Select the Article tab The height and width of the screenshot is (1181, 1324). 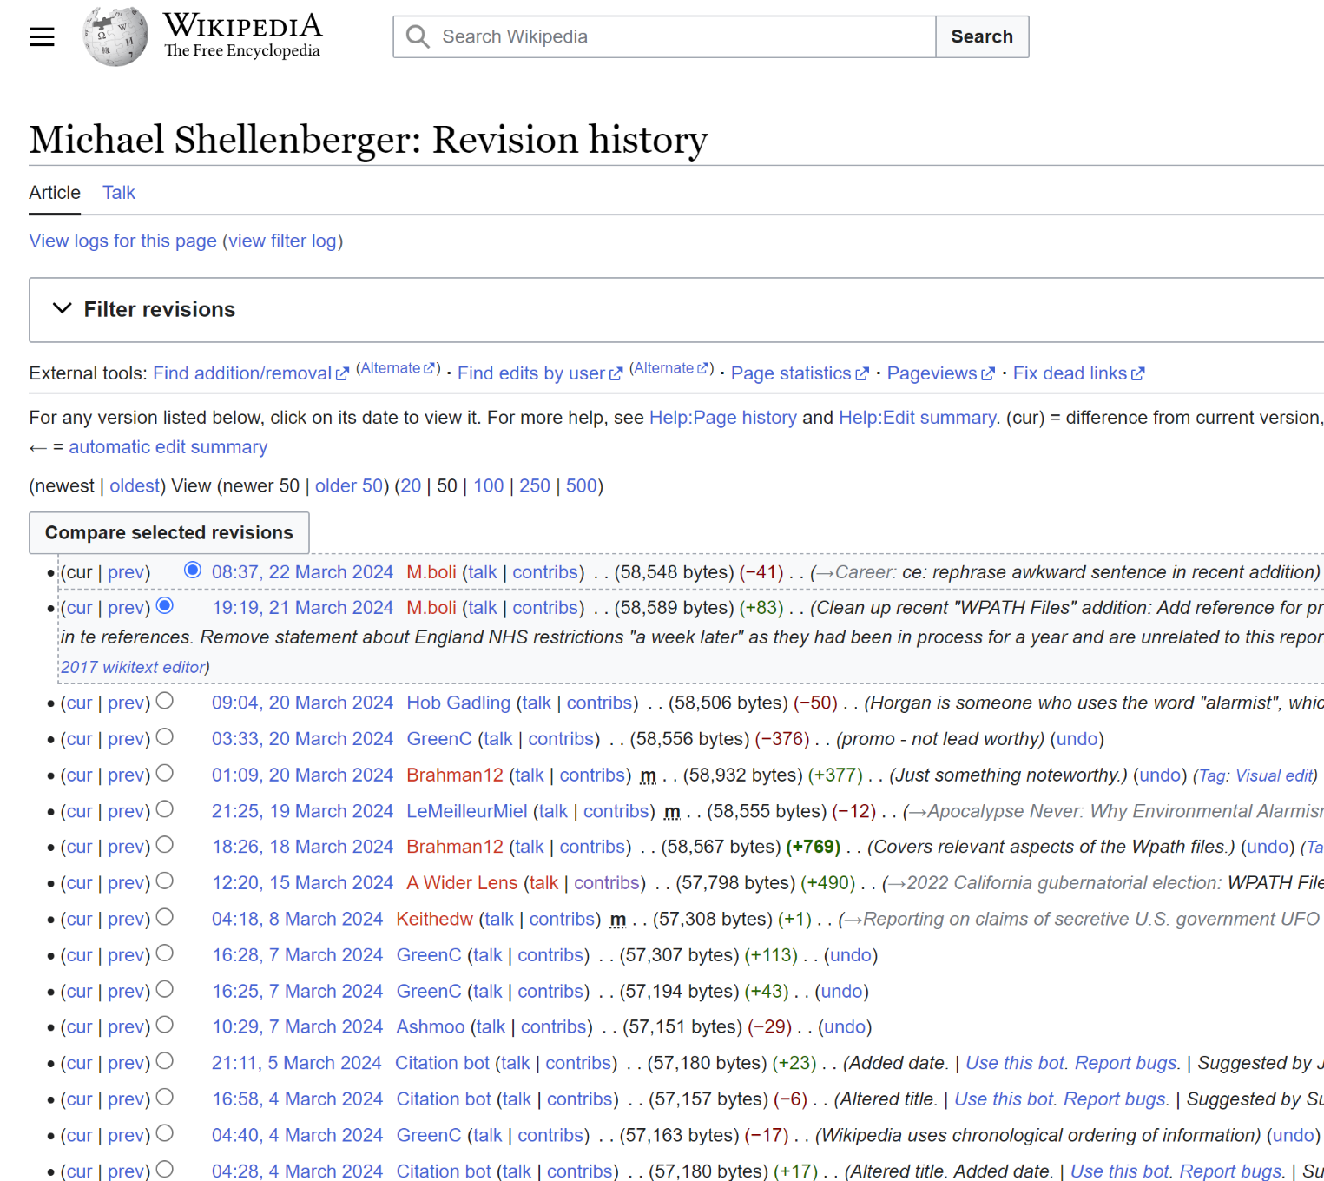coord(55,193)
